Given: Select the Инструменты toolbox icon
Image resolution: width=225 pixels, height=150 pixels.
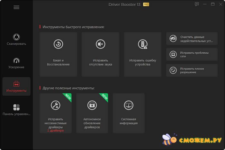Looking at the screenshot, I should coord(16,84).
